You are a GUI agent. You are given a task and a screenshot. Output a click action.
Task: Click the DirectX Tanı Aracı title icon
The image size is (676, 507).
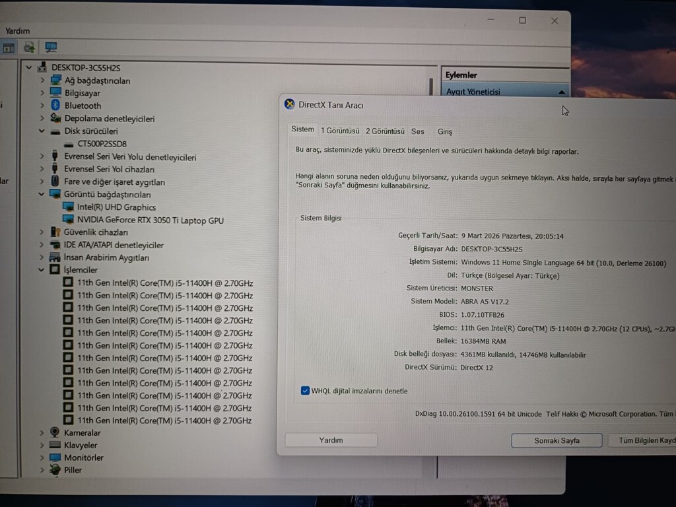click(289, 104)
